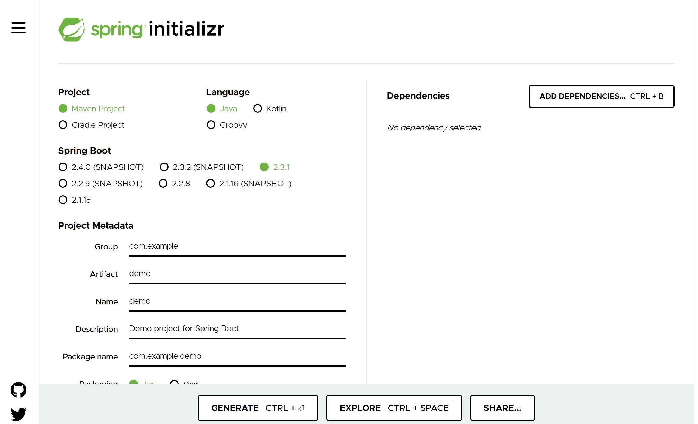Click the Group input field
The height and width of the screenshot is (424, 698).
pos(237,246)
